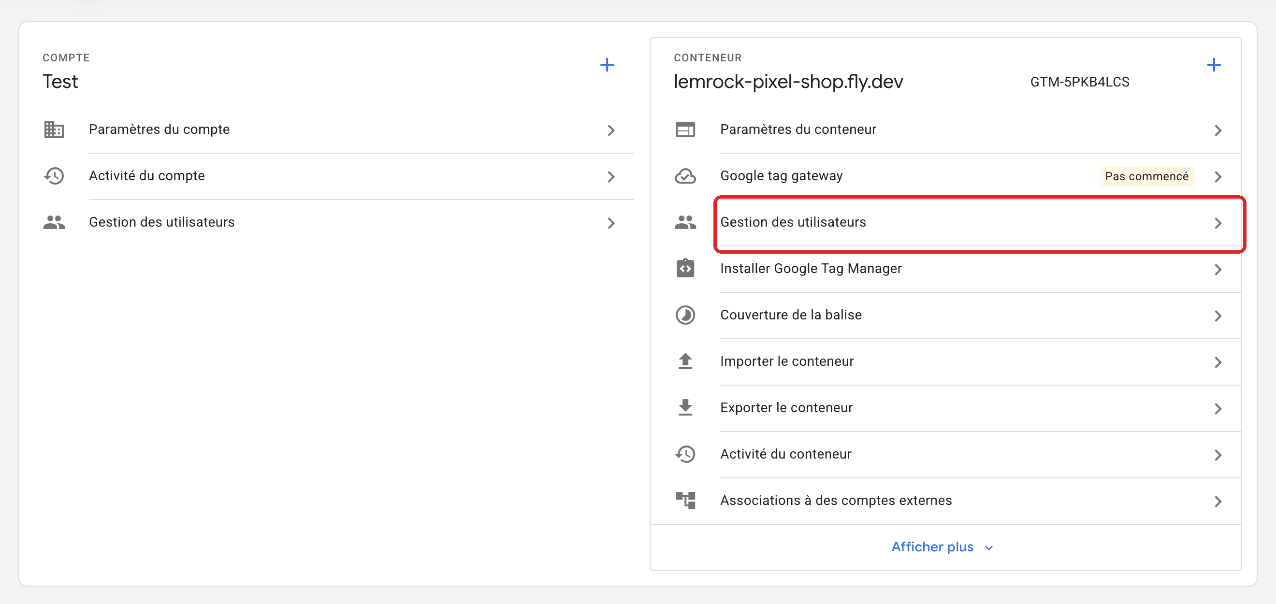Open the chevron next to Google tag gateway
The image size is (1276, 604).
(1218, 177)
